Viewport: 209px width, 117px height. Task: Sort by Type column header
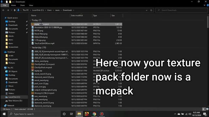[95, 16]
